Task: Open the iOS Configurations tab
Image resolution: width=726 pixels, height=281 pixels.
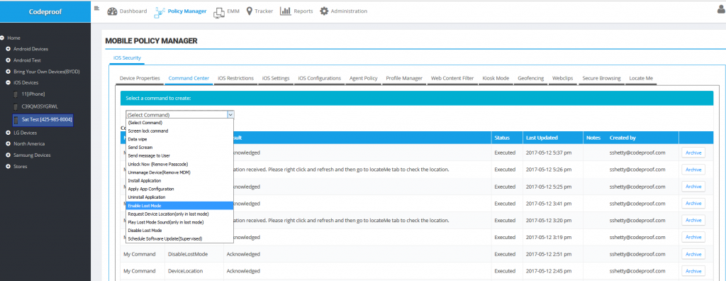Action: (x=320, y=78)
